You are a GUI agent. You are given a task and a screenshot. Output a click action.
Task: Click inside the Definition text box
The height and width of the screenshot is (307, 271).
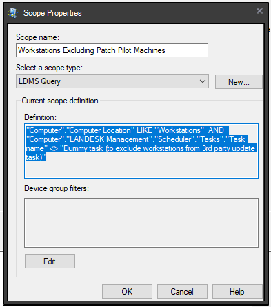(141, 151)
